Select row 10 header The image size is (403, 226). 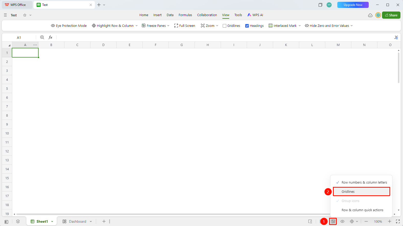pos(7,133)
